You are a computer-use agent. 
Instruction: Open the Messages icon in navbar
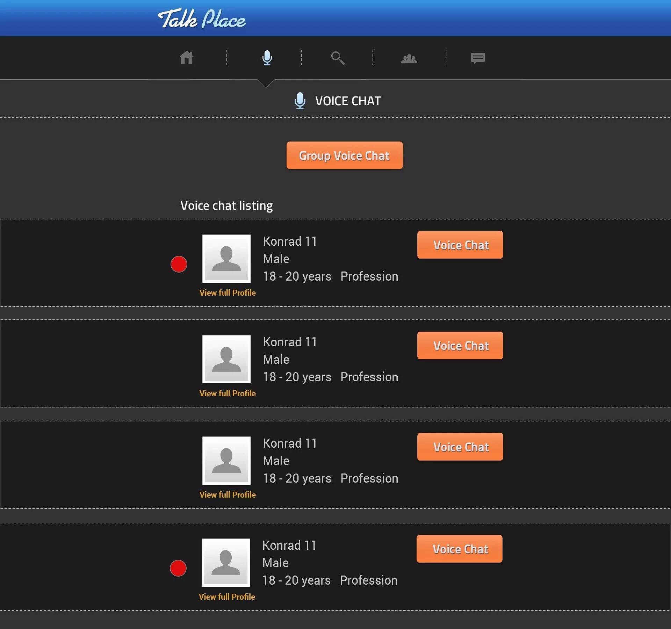478,57
